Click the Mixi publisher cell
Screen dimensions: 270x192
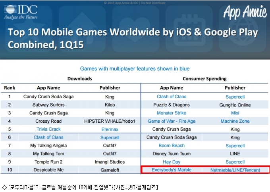pos(235,113)
